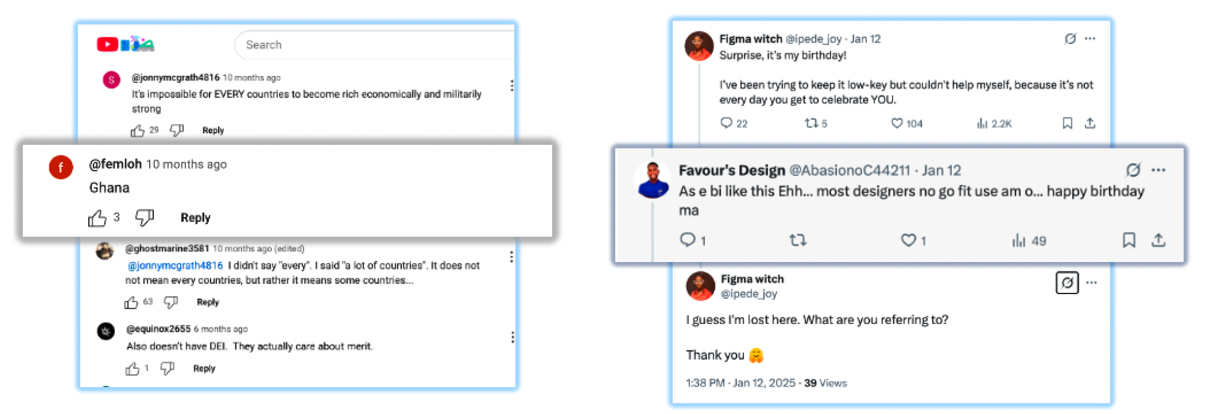The image size is (1213, 414).
Task: Open options menu for @ghostmarine3581's comment
Action: 511,257
